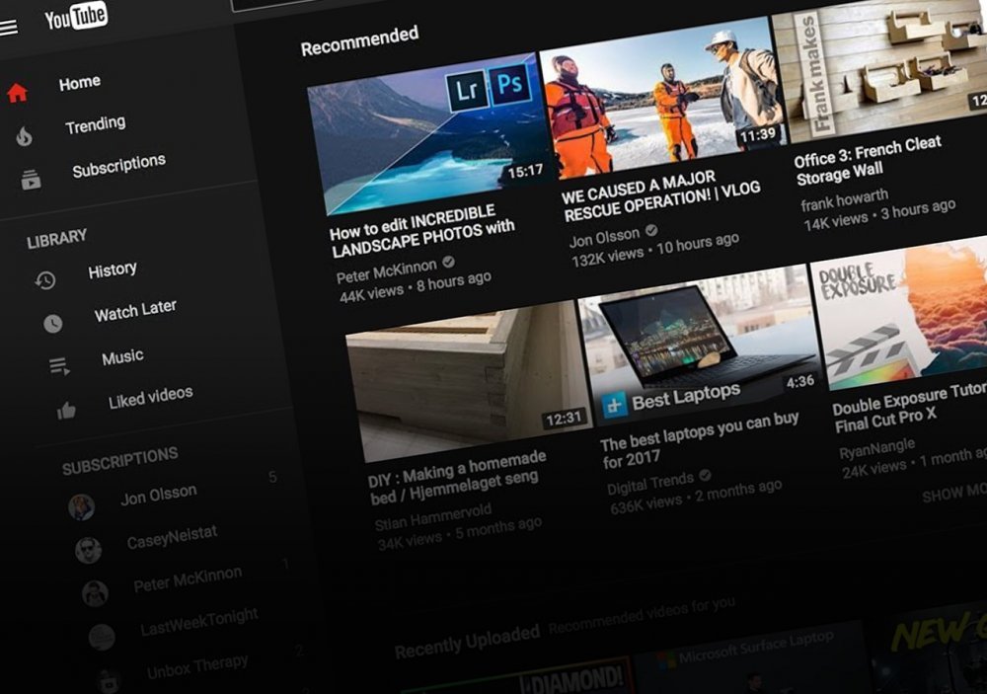Play the rescue operation vlog thumbnail
987x694 pixels.
(x=663, y=97)
